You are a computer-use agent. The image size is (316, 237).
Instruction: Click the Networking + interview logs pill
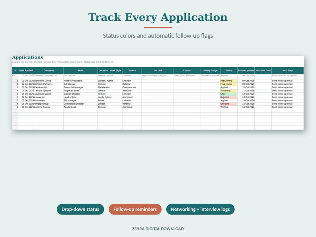tap(200, 209)
